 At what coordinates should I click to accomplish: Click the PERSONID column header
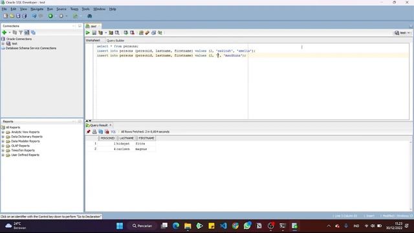point(107,138)
